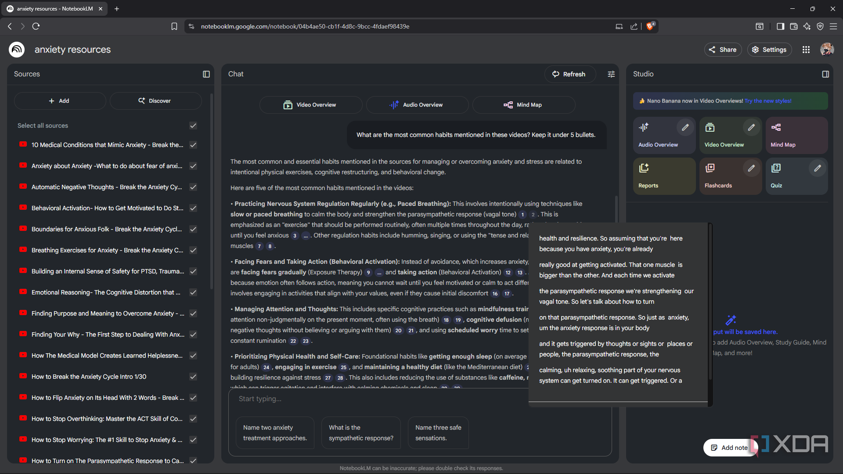This screenshot has width=843, height=474.
Task: Open Emotional Reasoning source in list
Action: [105, 292]
